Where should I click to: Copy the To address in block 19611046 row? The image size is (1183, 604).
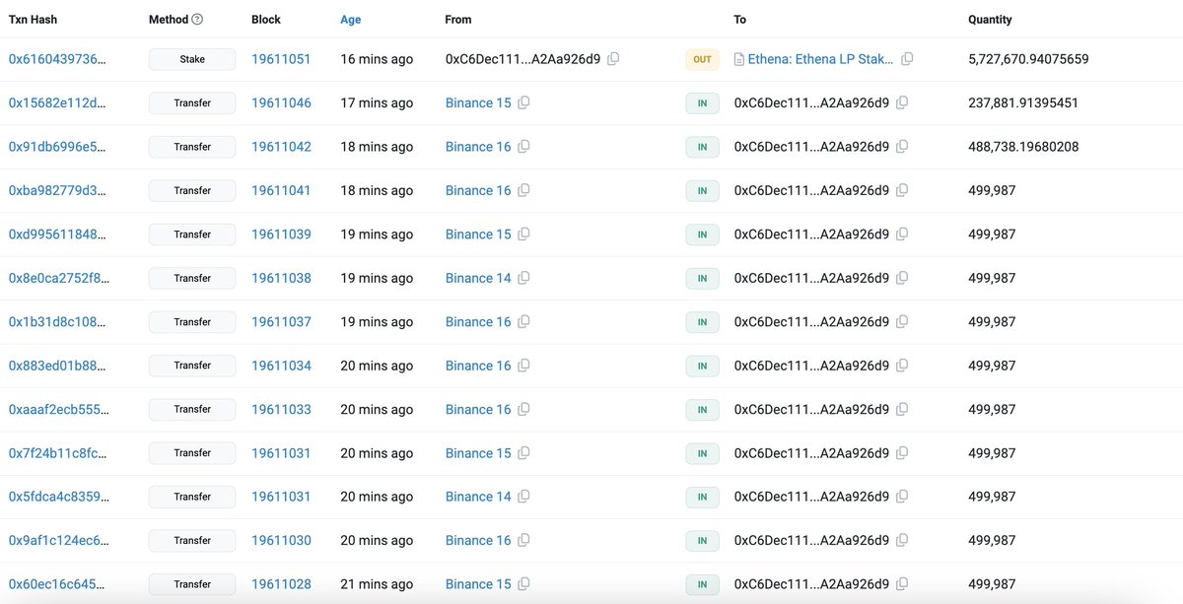point(902,102)
